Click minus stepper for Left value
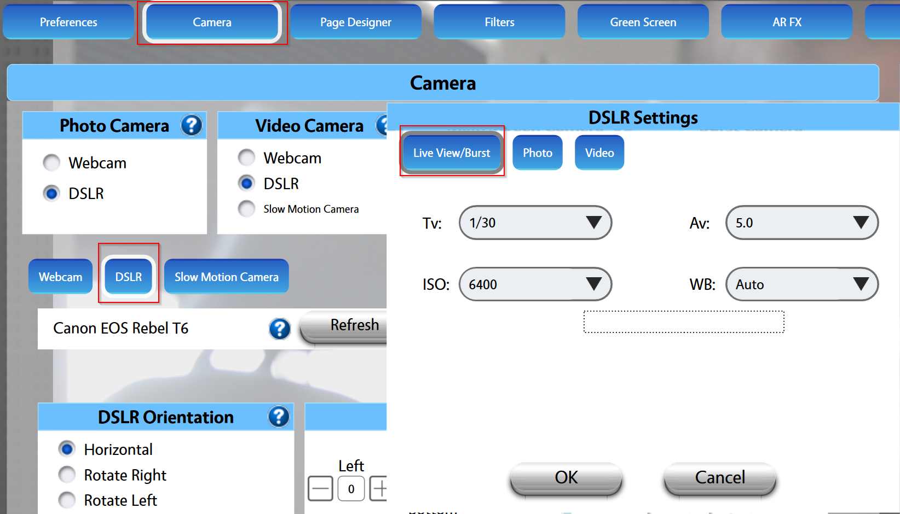The width and height of the screenshot is (900, 514). [320, 488]
